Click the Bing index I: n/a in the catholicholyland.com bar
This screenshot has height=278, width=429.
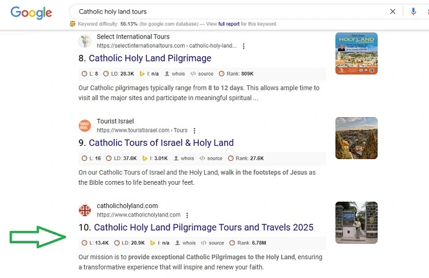click(159, 243)
